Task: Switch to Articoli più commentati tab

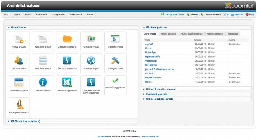Action: pyautogui.click(x=192, y=34)
